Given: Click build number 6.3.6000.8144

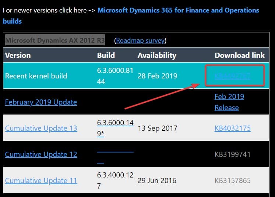Looking at the screenshot, I should (115, 76).
